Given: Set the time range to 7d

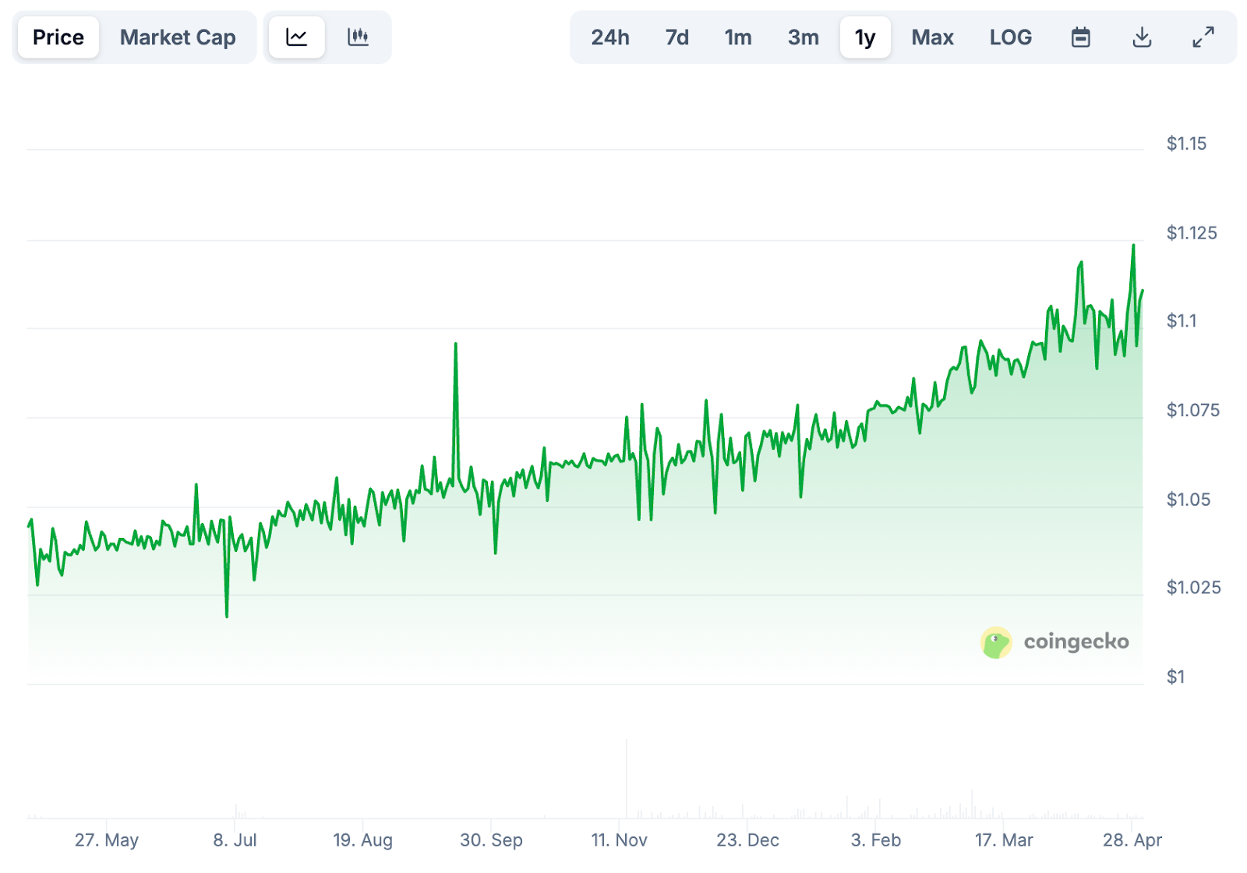Looking at the screenshot, I should (x=676, y=37).
